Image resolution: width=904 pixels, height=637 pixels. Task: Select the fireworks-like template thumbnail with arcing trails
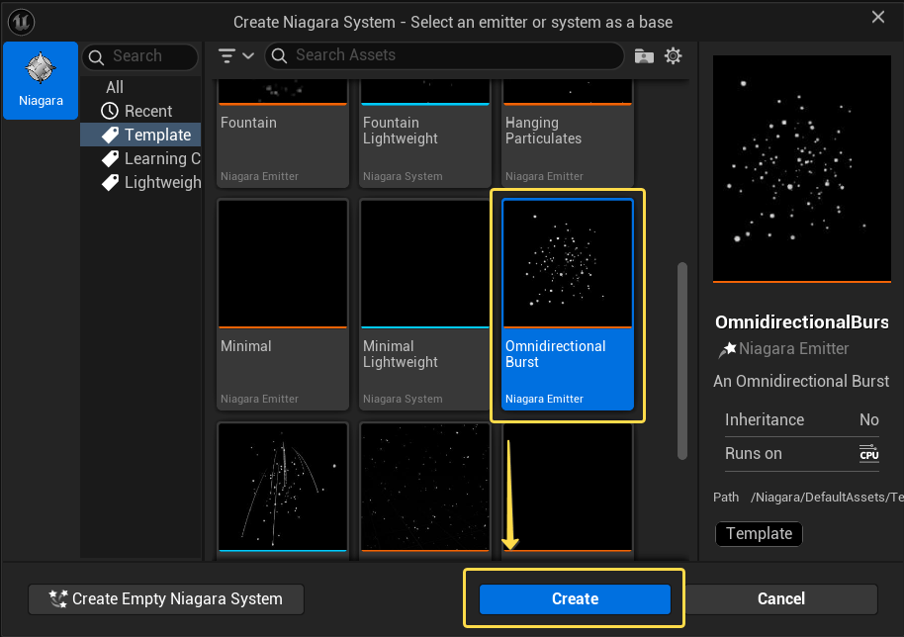click(x=283, y=487)
